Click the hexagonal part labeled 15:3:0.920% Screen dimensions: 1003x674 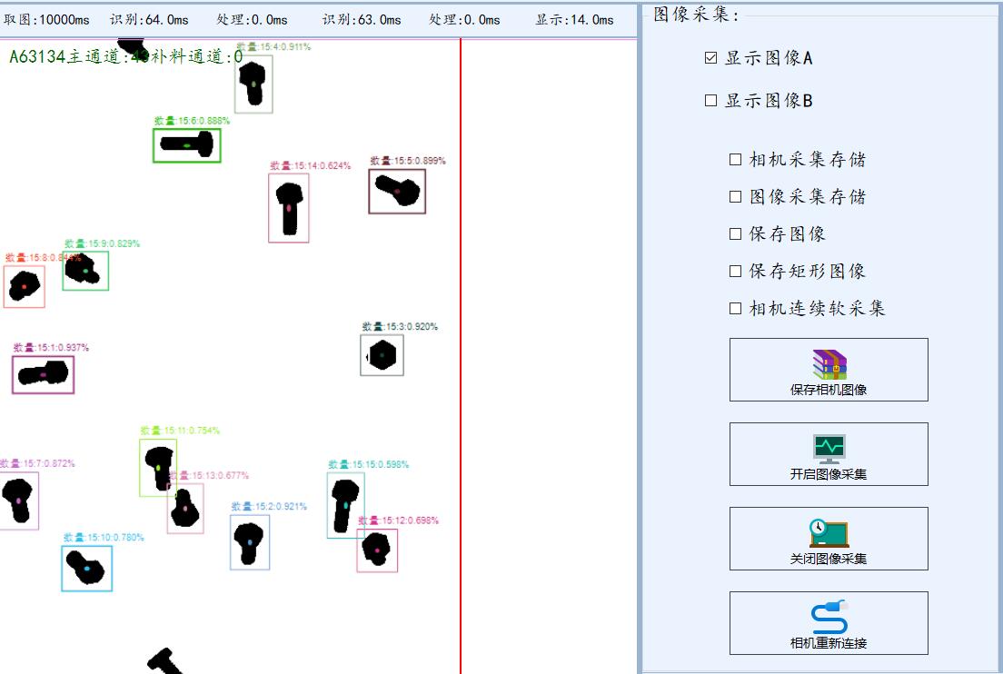[382, 355]
